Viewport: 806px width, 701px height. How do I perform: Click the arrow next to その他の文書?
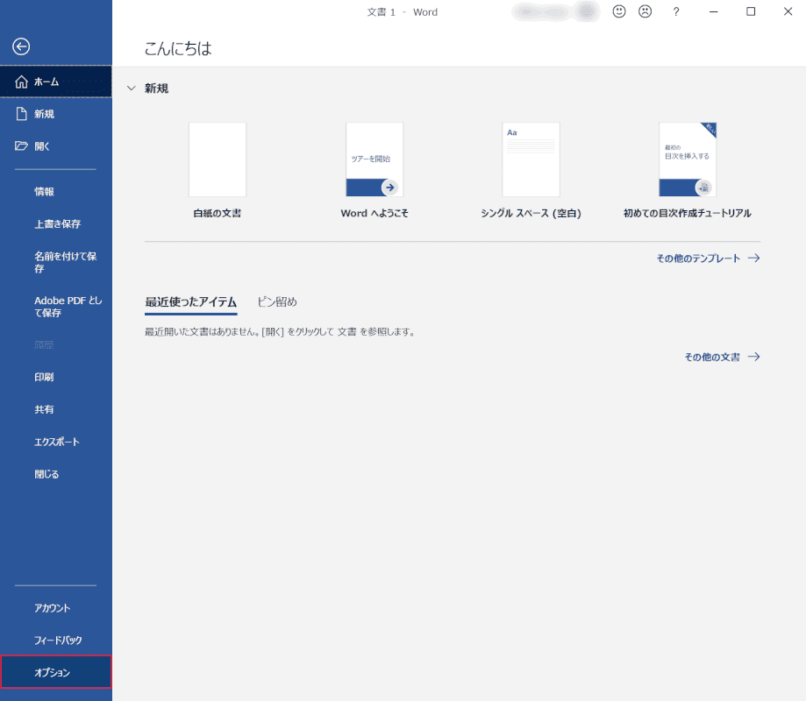point(753,357)
